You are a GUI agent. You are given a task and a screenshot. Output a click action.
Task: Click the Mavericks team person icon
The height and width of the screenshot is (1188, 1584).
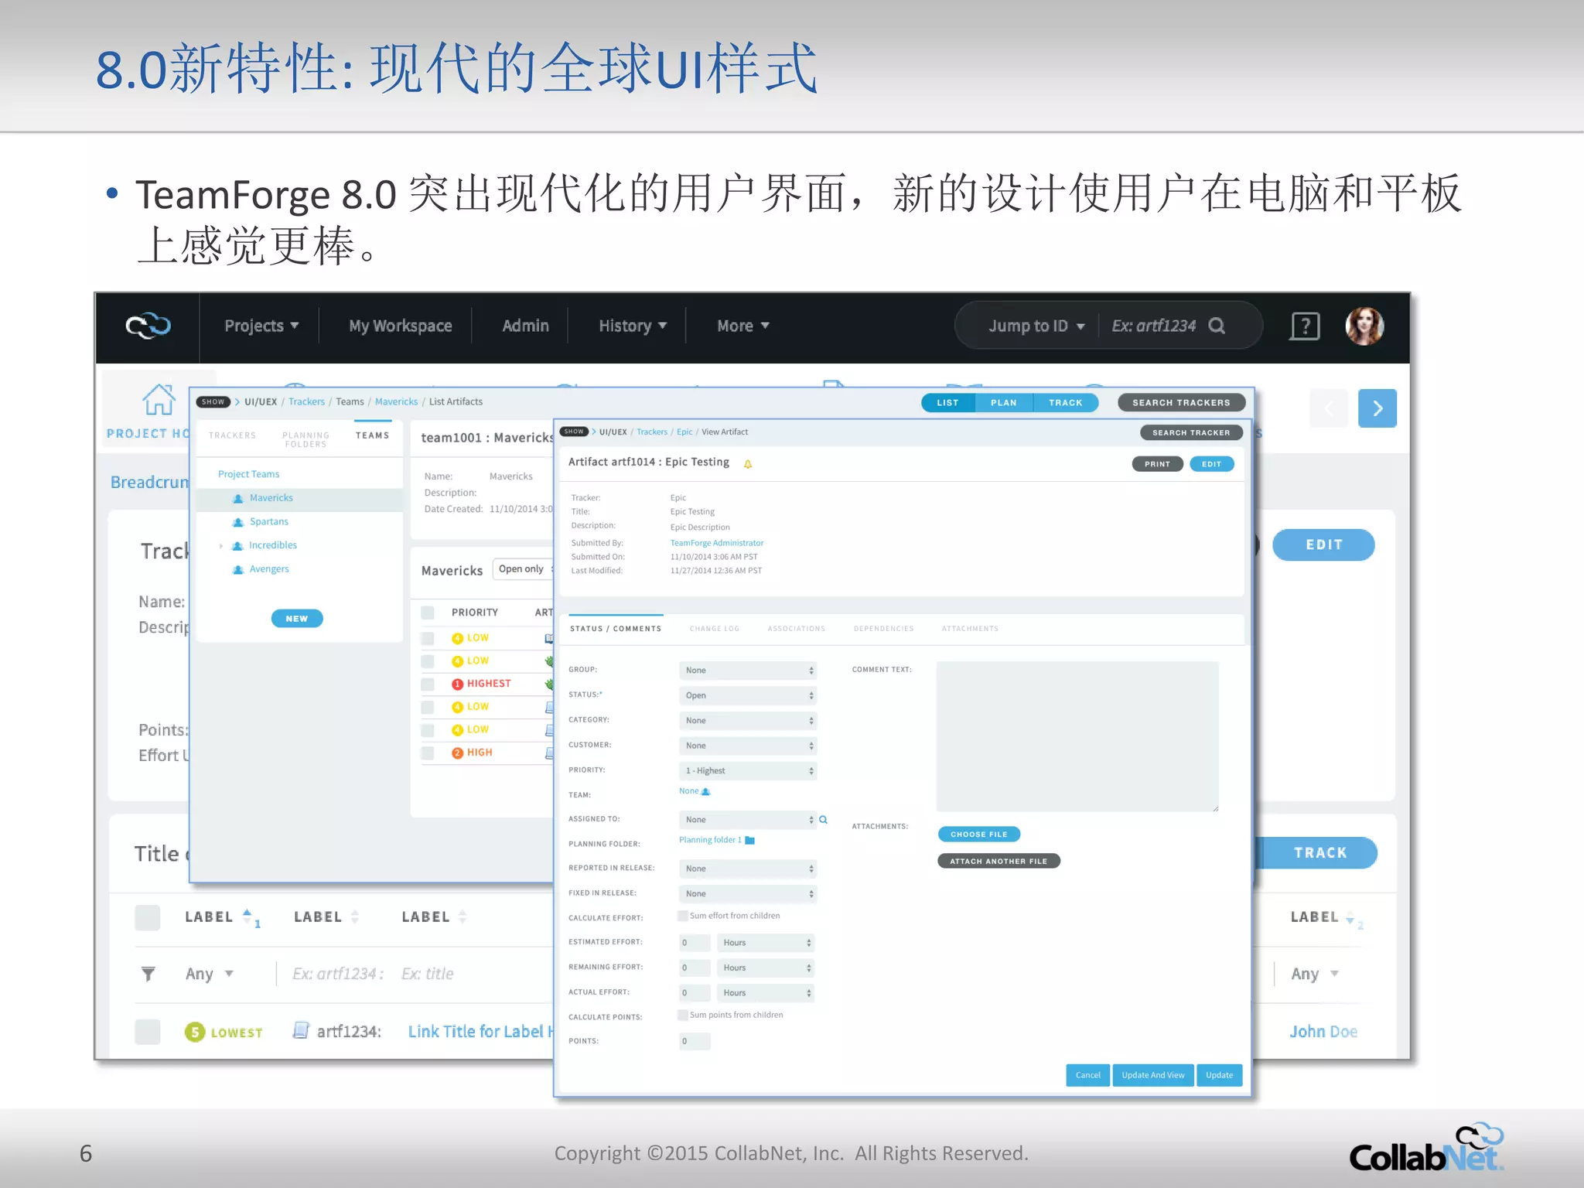[238, 499]
